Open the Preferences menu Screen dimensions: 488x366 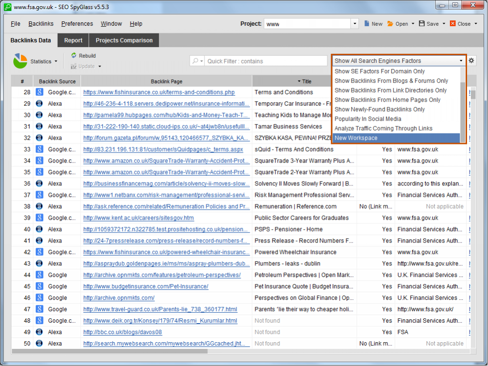pos(77,24)
